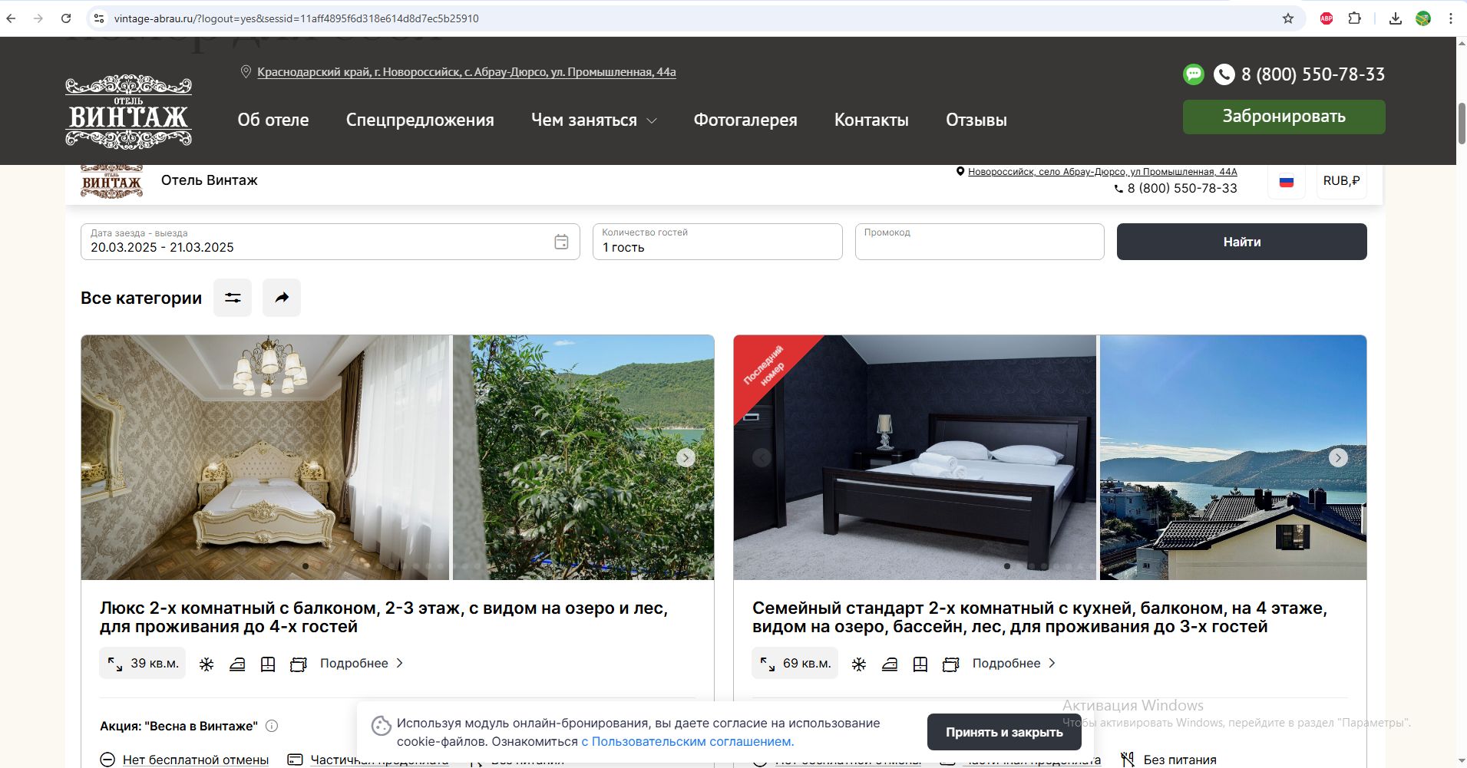The image size is (1467, 768).
Task: Expand the Чем заняться dropdown menu
Action: [593, 120]
